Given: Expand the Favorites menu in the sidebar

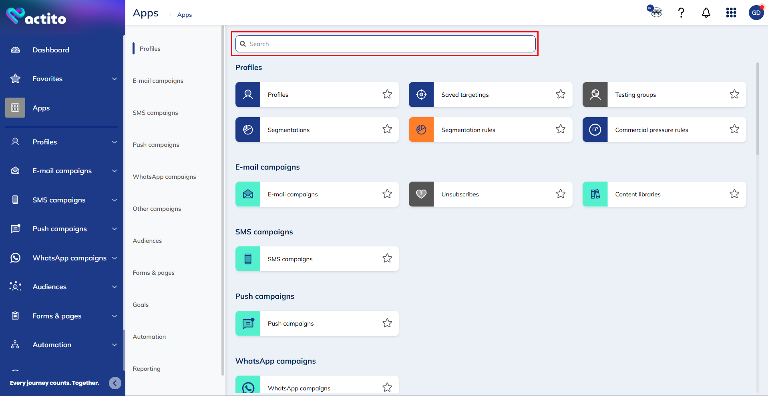Looking at the screenshot, I should [x=115, y=79].
